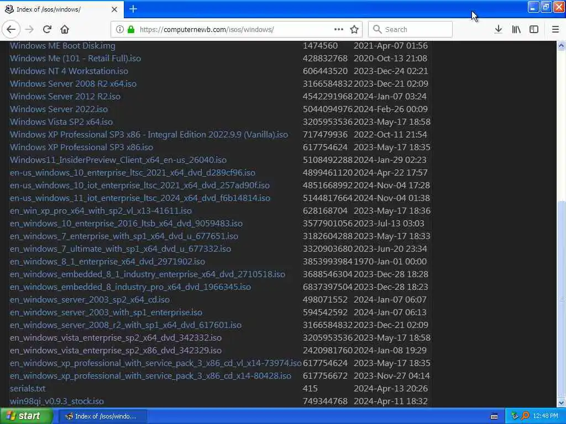
Task: Click en-us_windows_11_iot_enterprise_ltsc_2024 iso
Action: [x=140, y=198]
